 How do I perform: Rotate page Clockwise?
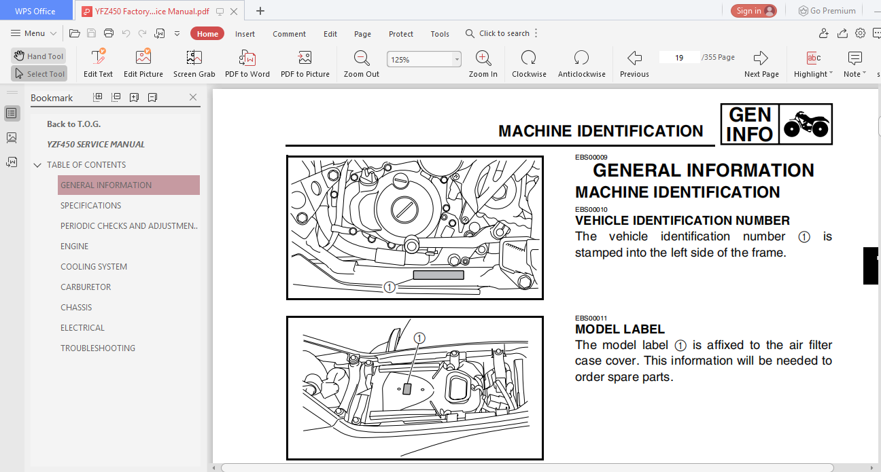point(529,64)
